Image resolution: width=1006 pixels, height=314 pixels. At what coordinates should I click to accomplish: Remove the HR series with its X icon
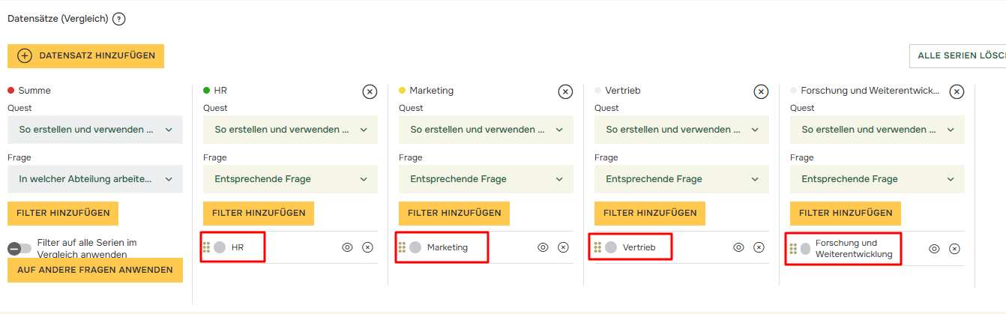[370, 91]
